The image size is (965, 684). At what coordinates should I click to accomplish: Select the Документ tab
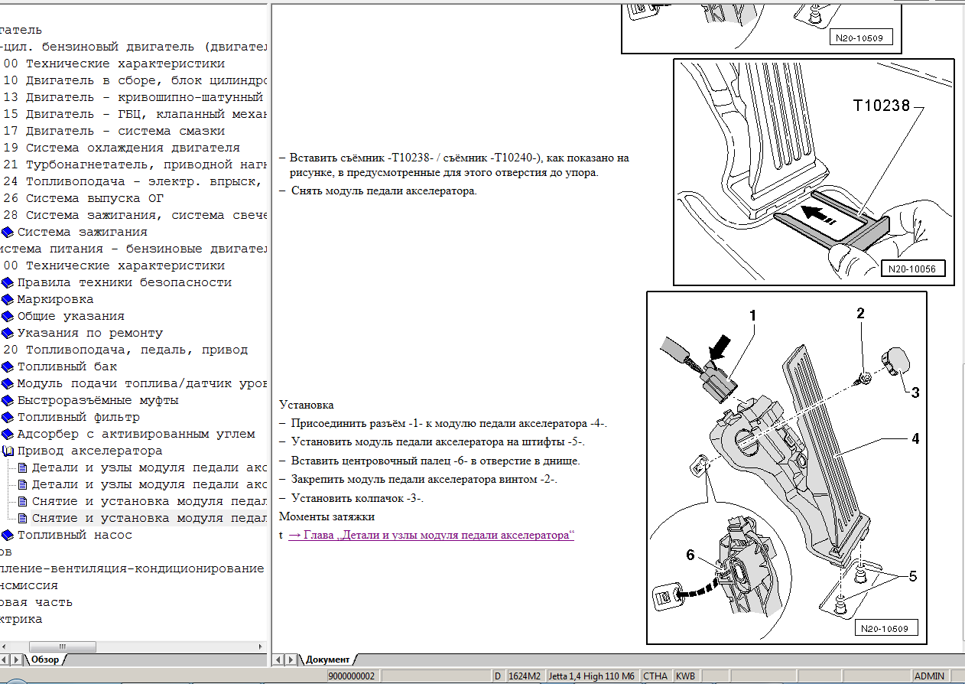327,660
